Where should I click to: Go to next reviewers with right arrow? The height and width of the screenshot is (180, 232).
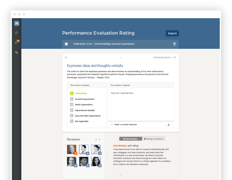pyautogui.click(x=100, y=140)
